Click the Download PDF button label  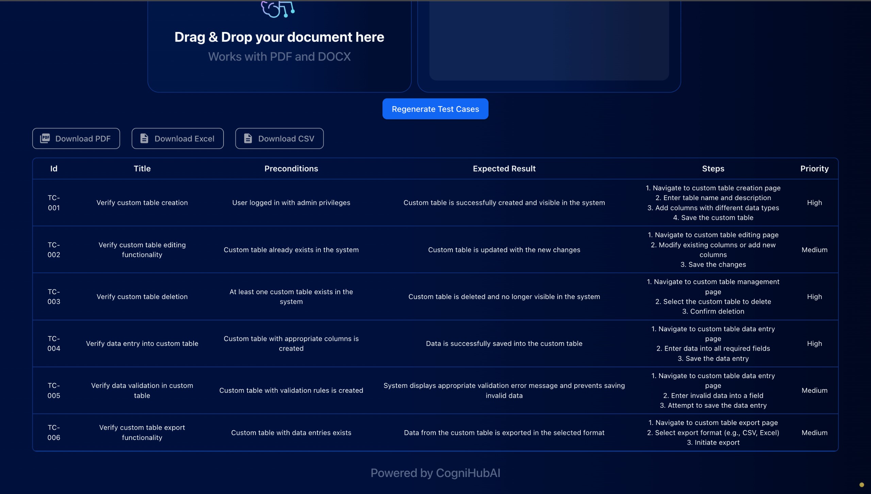coord(83,139)
